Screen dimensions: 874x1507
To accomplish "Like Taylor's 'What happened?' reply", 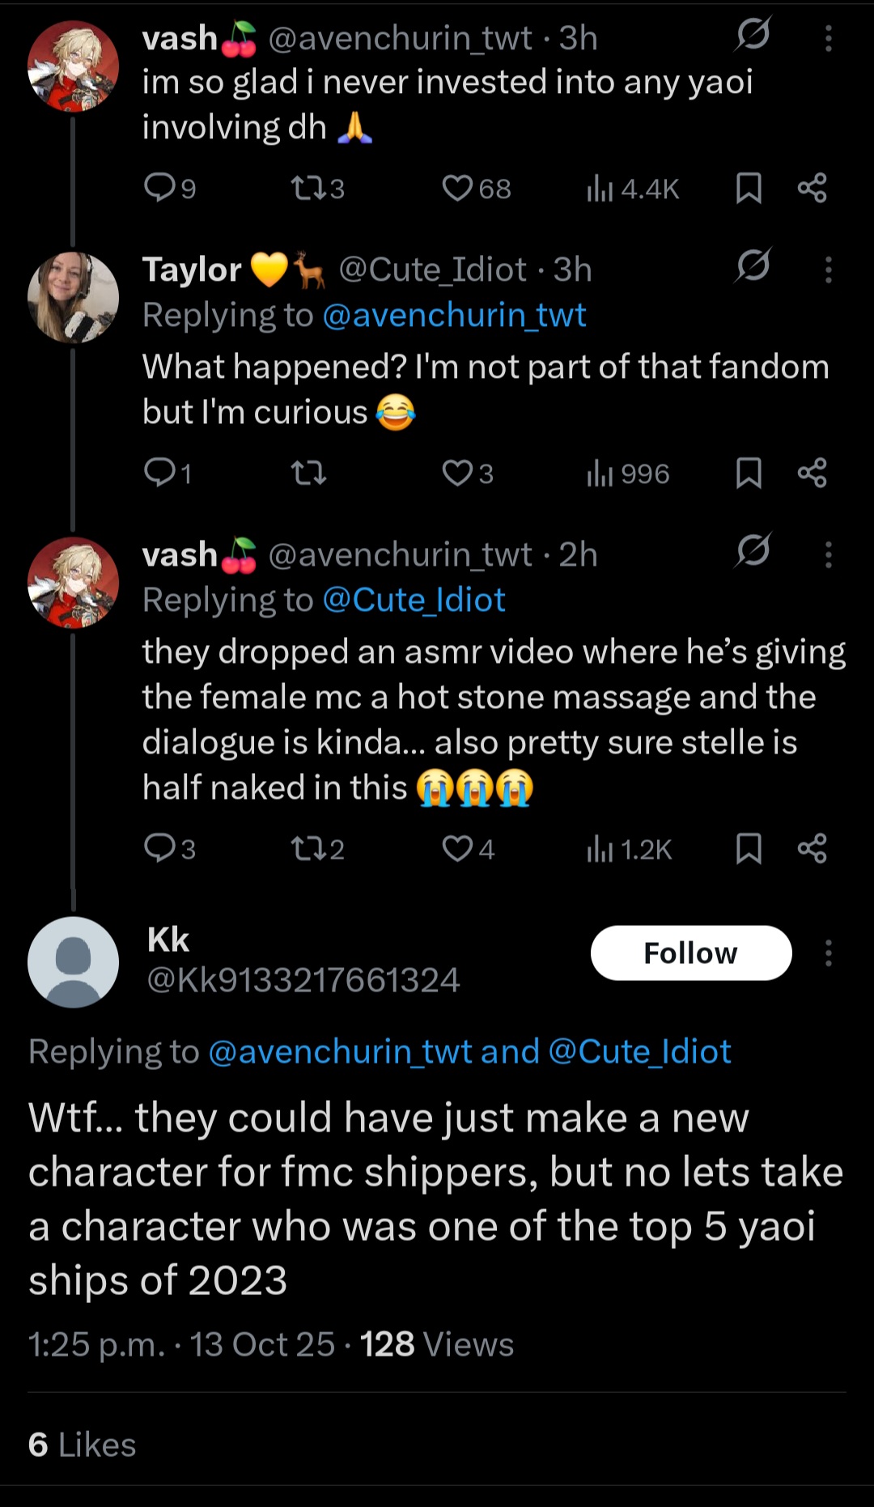I will 467,473.
